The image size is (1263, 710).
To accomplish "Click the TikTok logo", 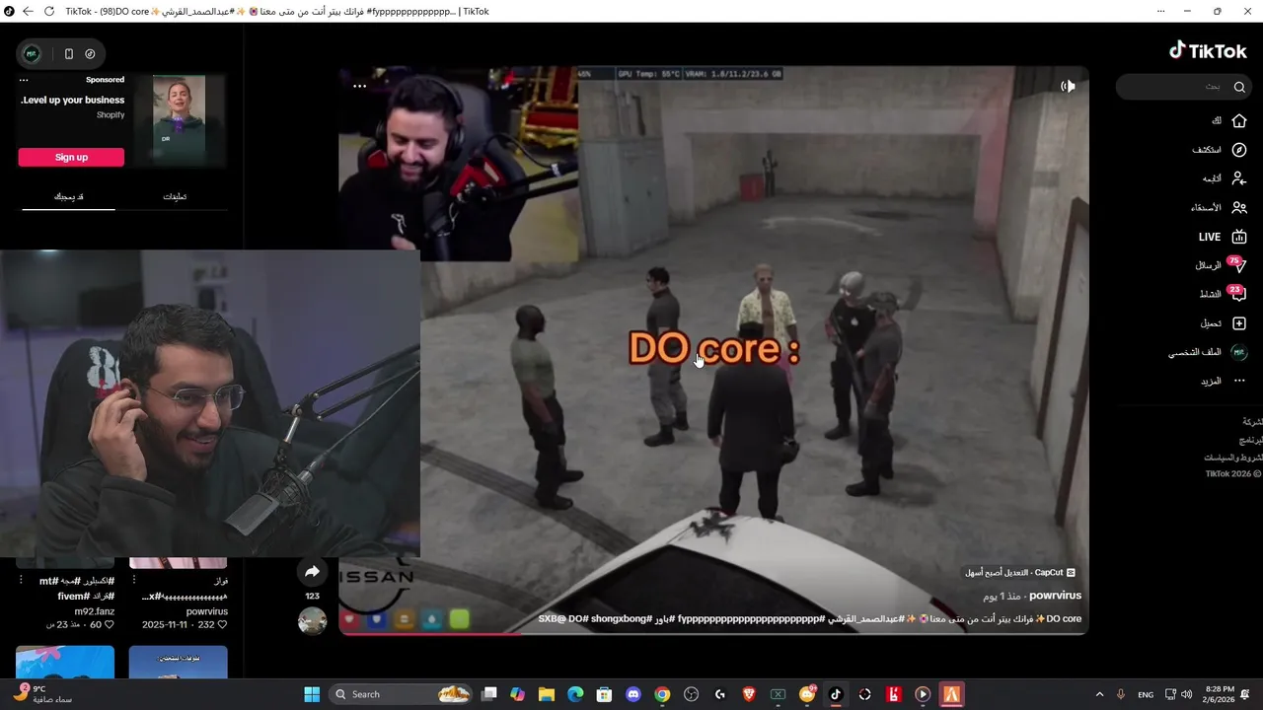I will pyautogui.click(x=1208, y=50).
